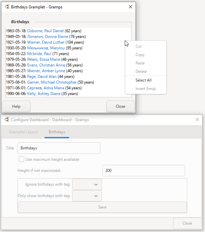This screenshot has height=232, width=205.
Task: Open Warner, Amber Lynne link
Action: (46, 71)
